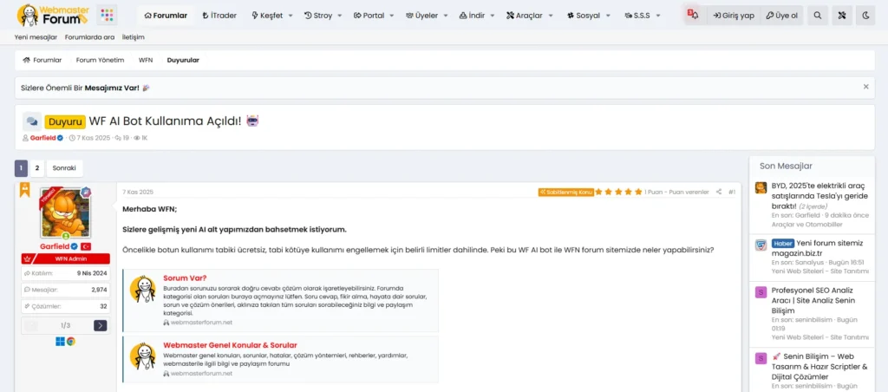The height and width of the screenshot is (392, 888).
Task: Expand the Araçlar menu arrow
Action: tap(551, 16)
